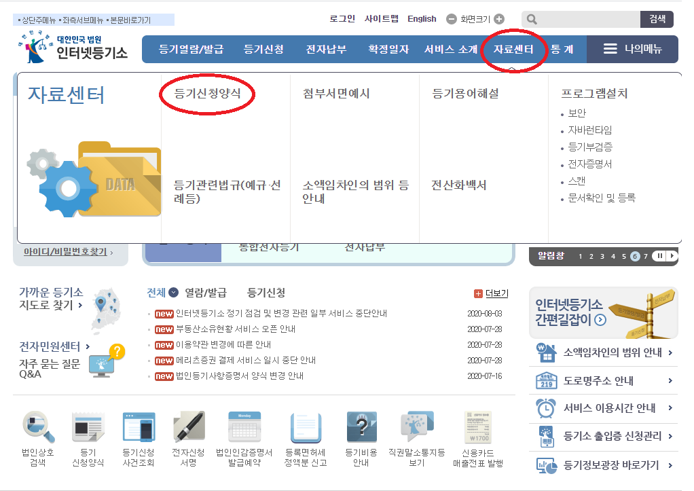Click 소액임차인의 범위 안내 house icon
The height and width of the screenshot is (491, 694).
pos(546,352)
